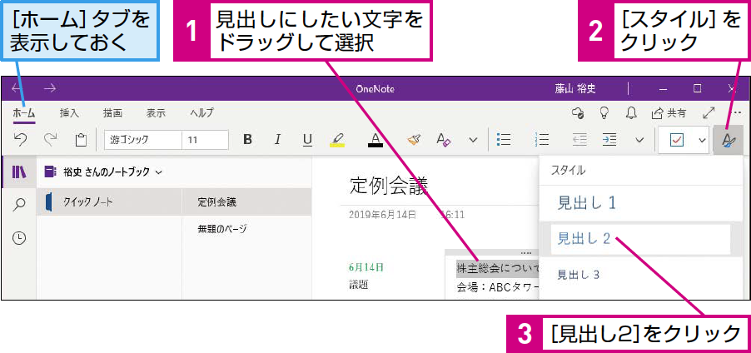Show the navigation panes notebook icon
Viewport: 751px width, 353px height.
[19, 172]
